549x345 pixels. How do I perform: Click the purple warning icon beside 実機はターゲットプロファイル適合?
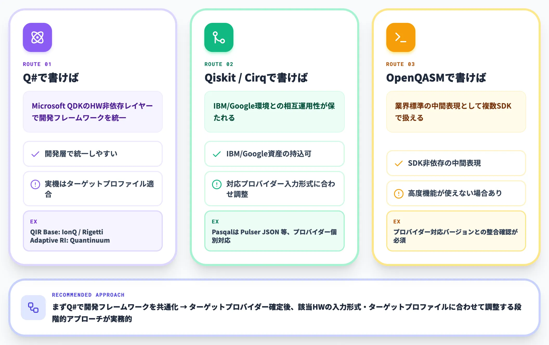click(x=35, y=184)
